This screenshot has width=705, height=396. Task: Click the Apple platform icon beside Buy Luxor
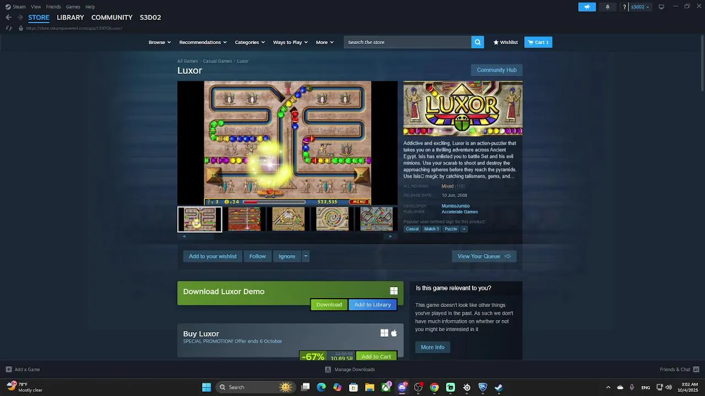pos(394,333)
